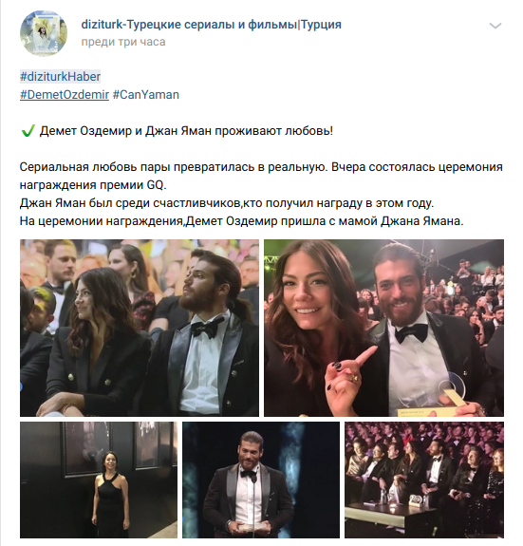Click the post headline about Демет Оздемир
Screen dimensions: 523x546
click(x=186, y=131)
